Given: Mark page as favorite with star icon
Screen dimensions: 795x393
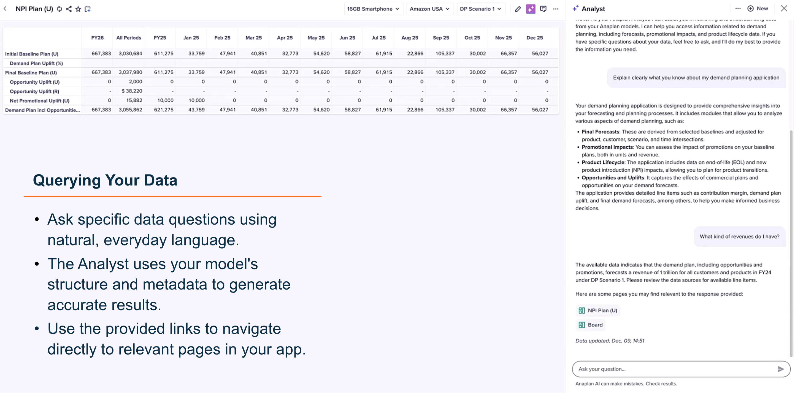Looking at the screenshot, I should coord(78,9).
